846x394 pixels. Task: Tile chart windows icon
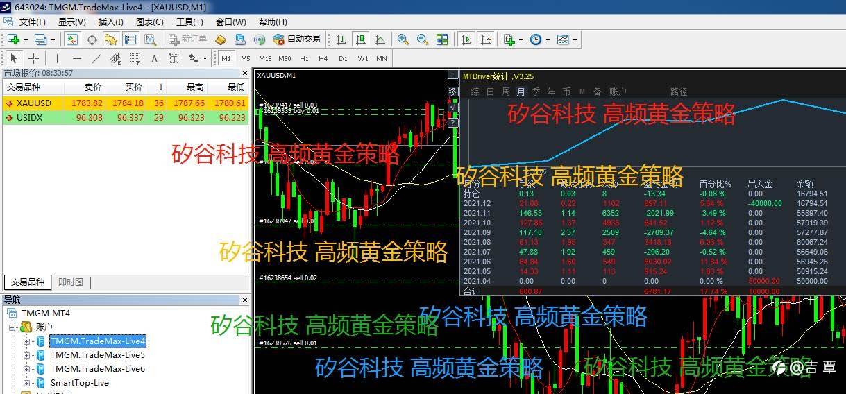point(442,40)
